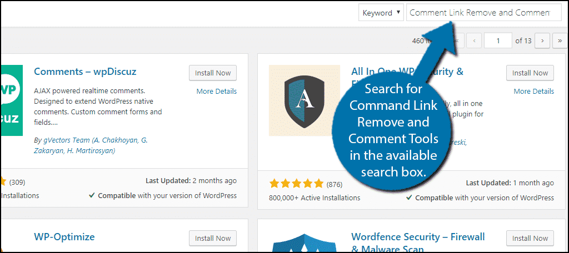Click the plugin search input field
This screenshot has height=253, width=569.
point(484,13)
